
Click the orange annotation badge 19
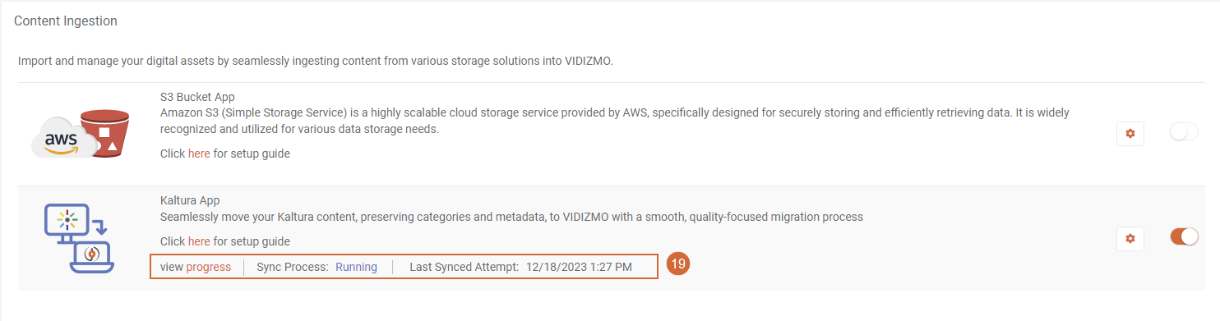click(x=678, y=264)
